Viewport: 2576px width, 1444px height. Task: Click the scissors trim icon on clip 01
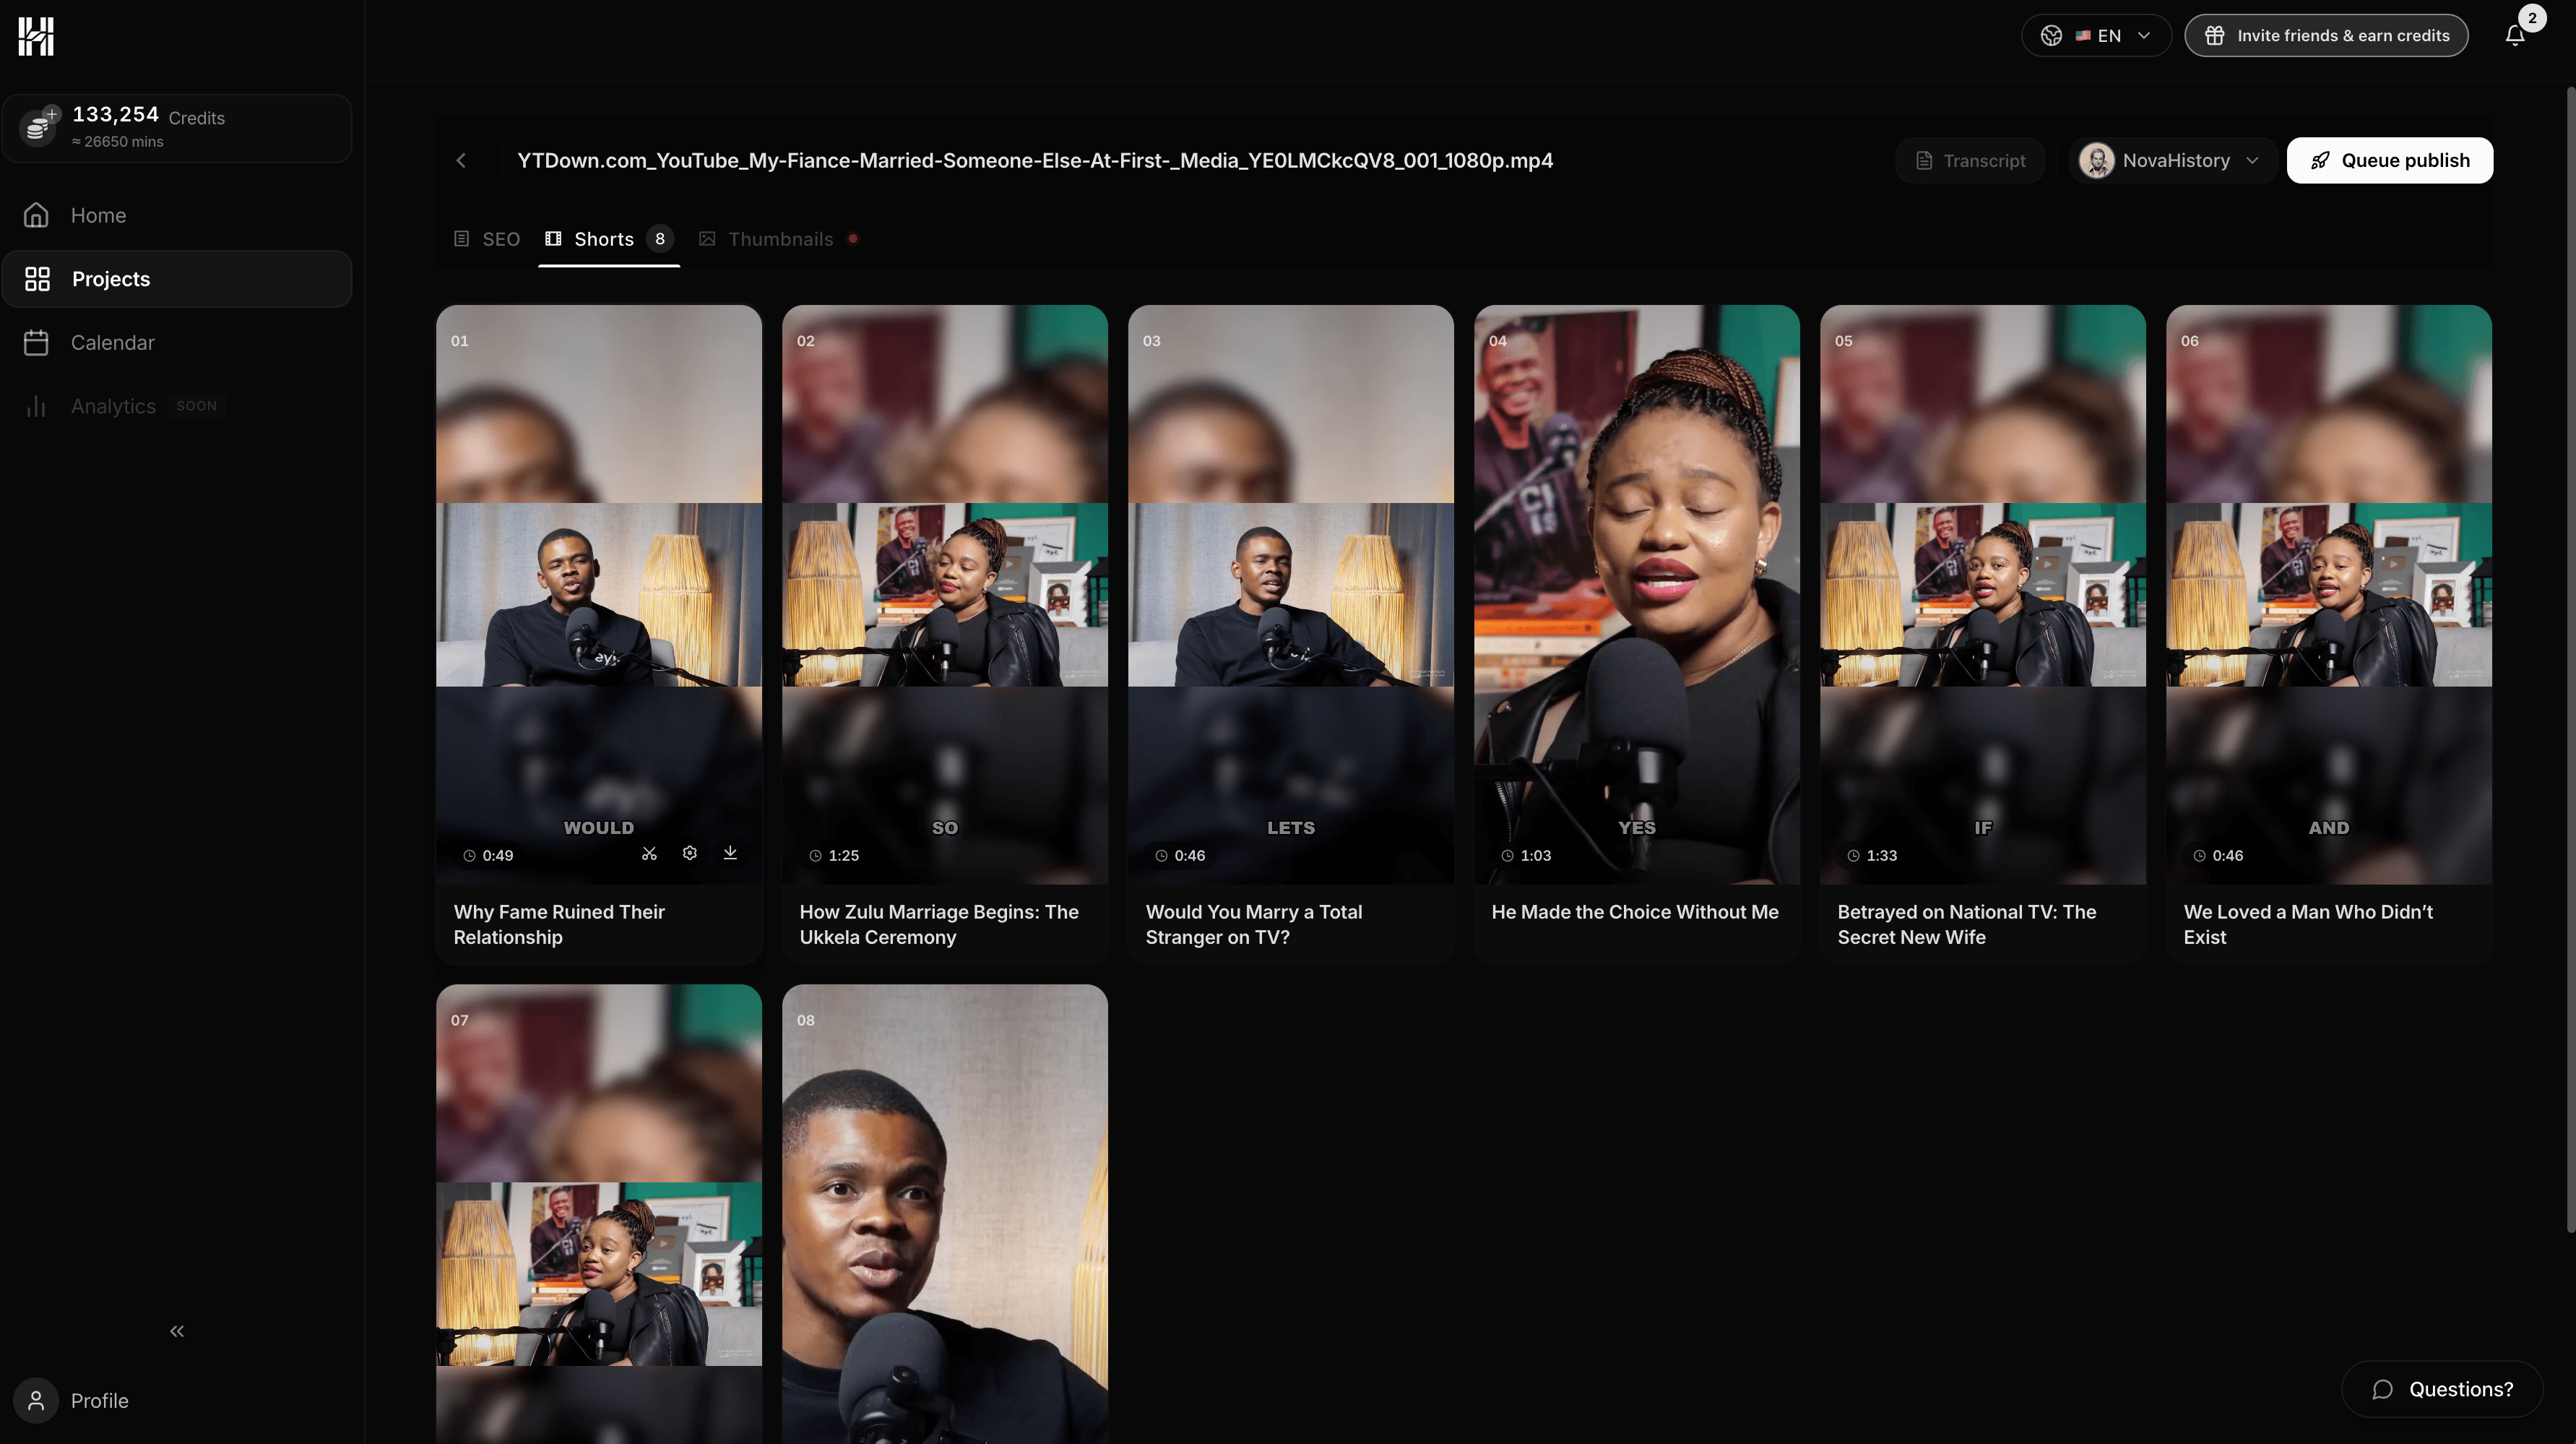(x=649, y=853)
